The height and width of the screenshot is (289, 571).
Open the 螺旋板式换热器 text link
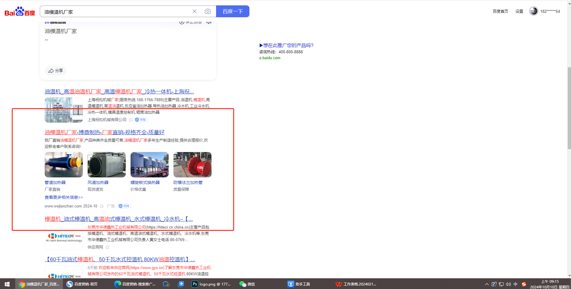point(145,182)
